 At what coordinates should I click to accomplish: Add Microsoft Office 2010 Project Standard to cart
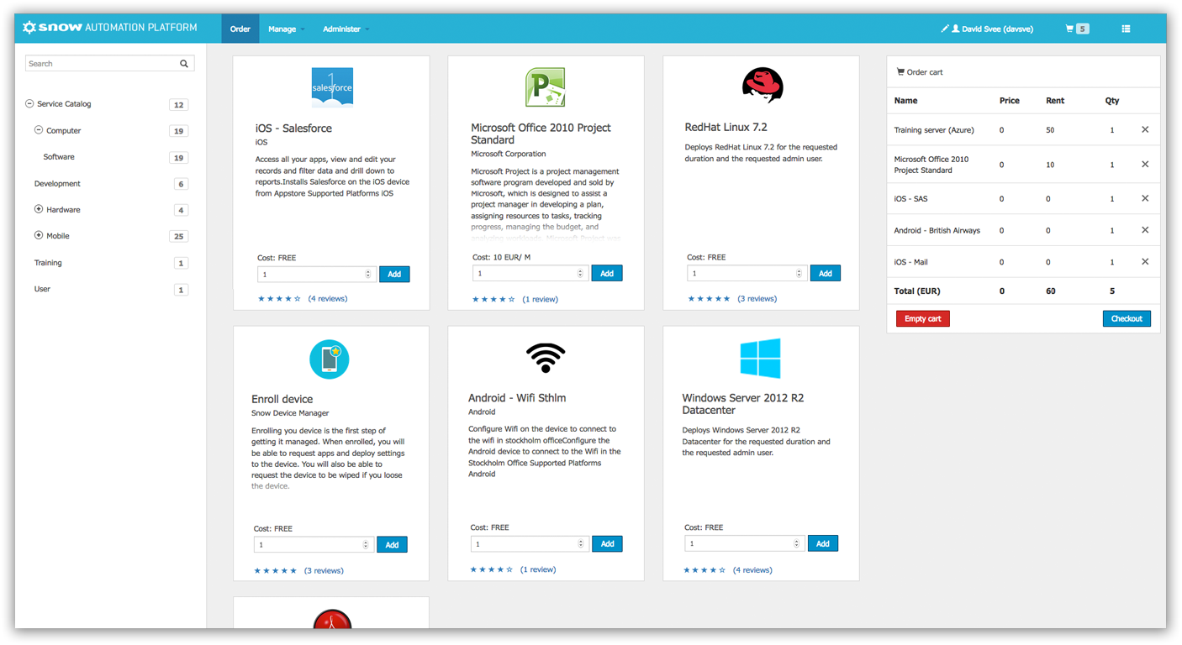click(x=607, y=274)
